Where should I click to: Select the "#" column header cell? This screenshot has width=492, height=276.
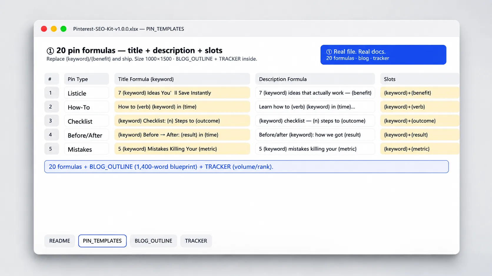point(52,79)
